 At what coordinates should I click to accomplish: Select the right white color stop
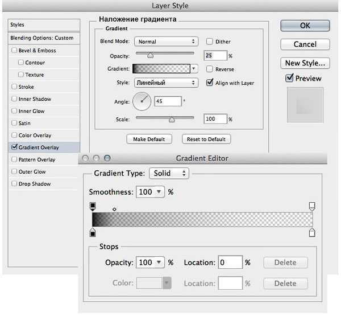312,232
